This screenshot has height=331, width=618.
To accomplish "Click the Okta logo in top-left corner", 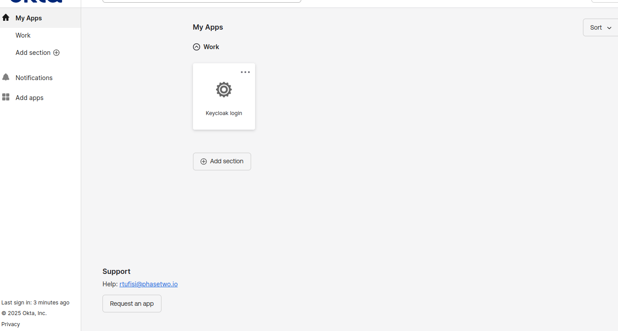I will pyautogui.click(x=35, y=1).
